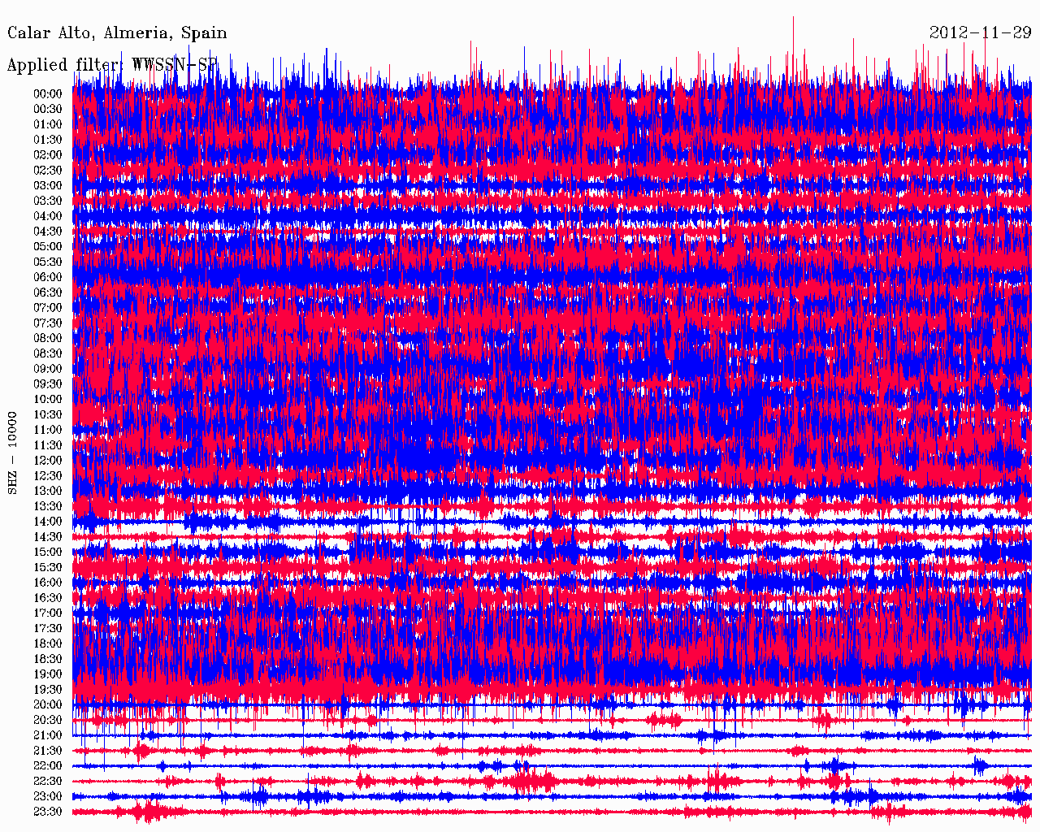
Task: Select the 11:30 time label
Action: point(48,445)
